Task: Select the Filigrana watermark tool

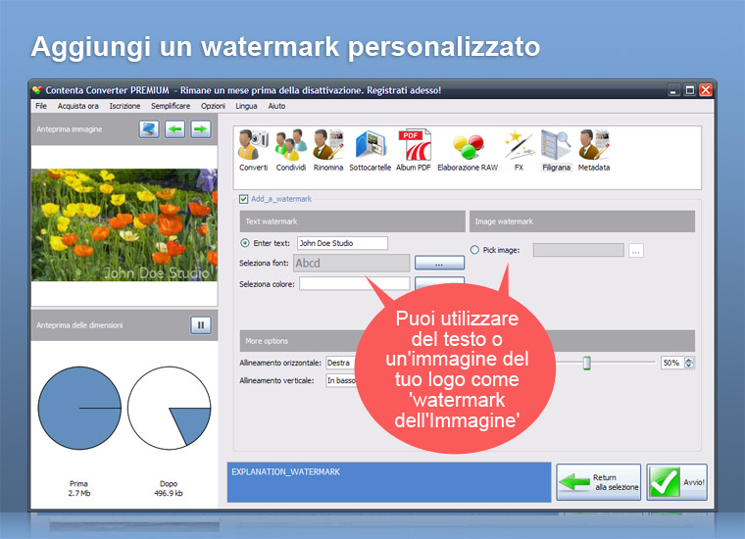Action: (x=557, y=150)
